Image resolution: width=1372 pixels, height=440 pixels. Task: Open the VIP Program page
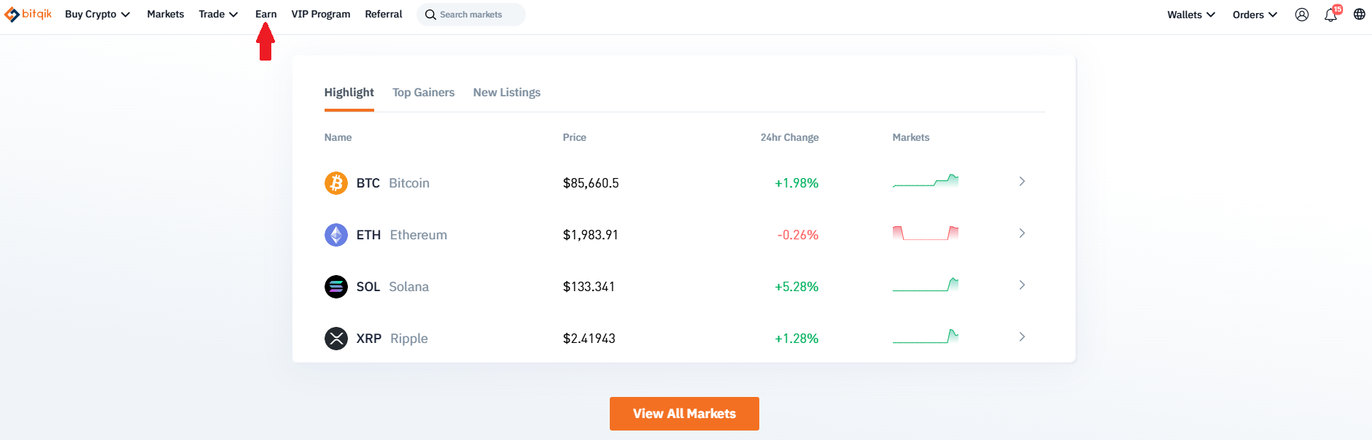point(321,15)
